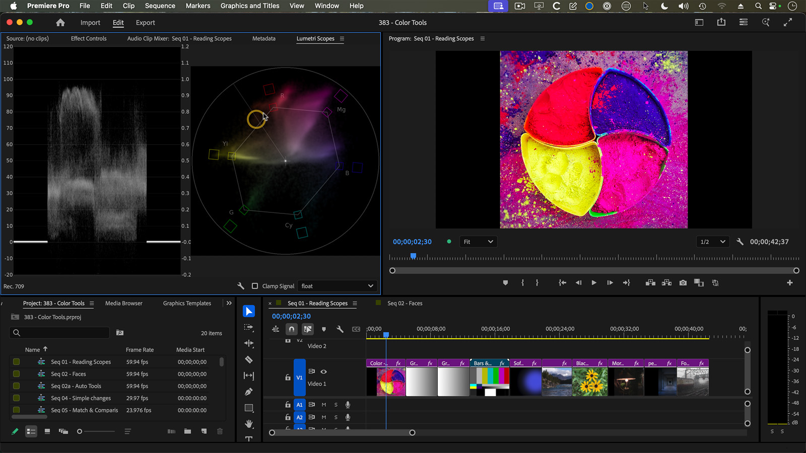
Task: Enable Clamp Signal checkbox
Action: (x=255, y=286)
